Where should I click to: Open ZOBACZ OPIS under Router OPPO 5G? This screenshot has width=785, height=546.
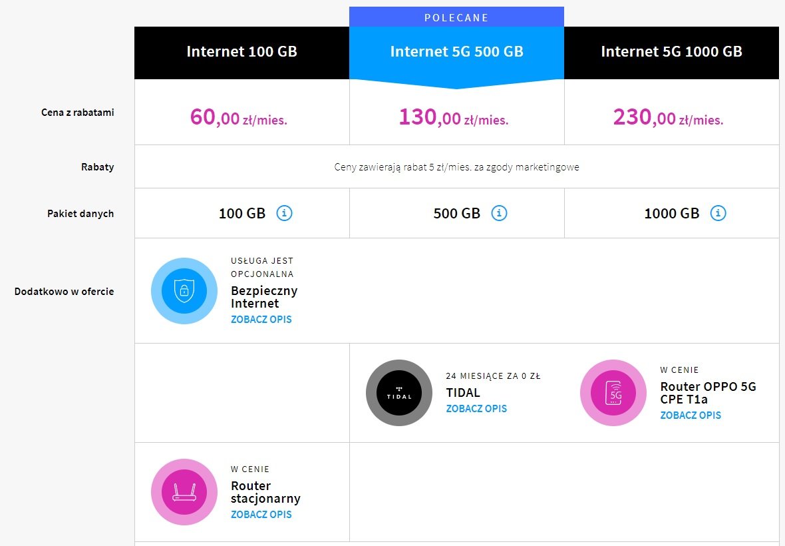(x=691, y=415)
